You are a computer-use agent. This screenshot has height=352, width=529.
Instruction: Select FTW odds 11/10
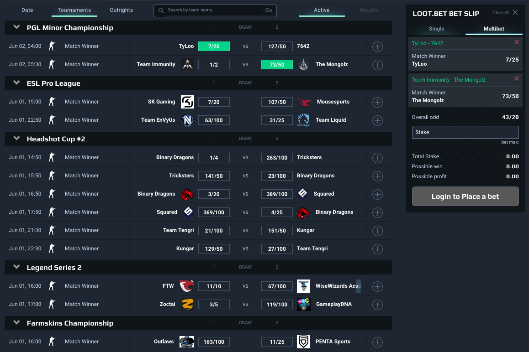point(214,286)
